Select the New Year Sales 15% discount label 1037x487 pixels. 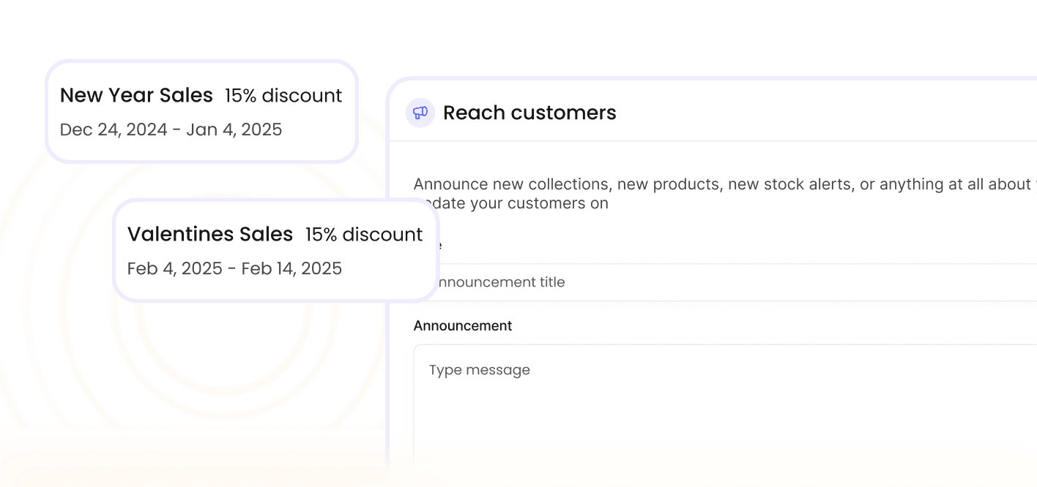pyautogui.click(x=283, y=96)
